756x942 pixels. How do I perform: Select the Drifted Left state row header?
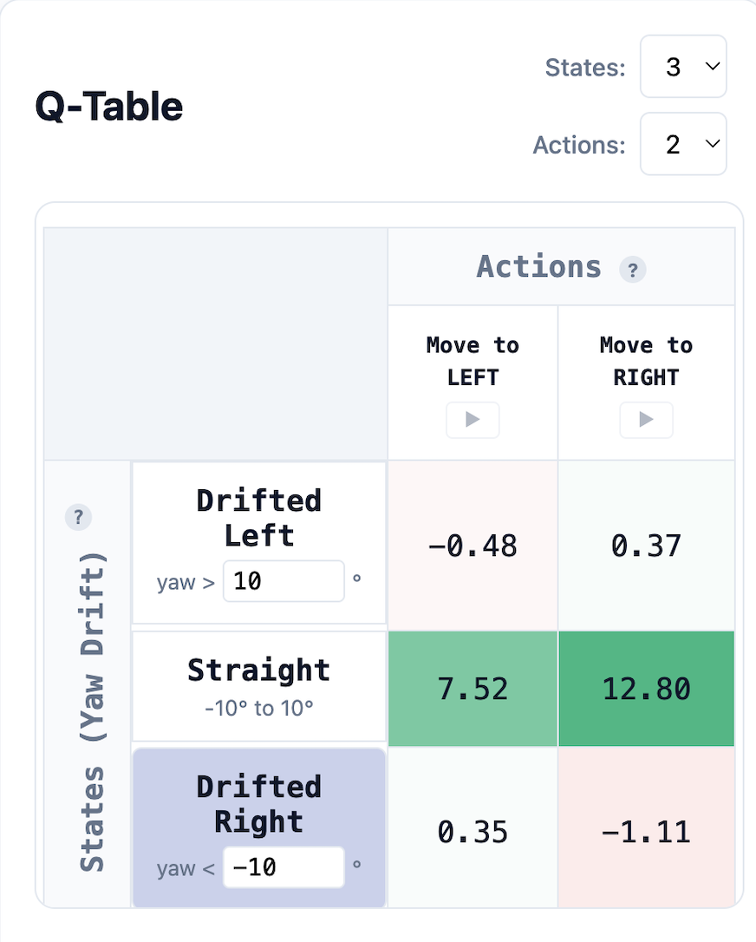coord(259,543)
